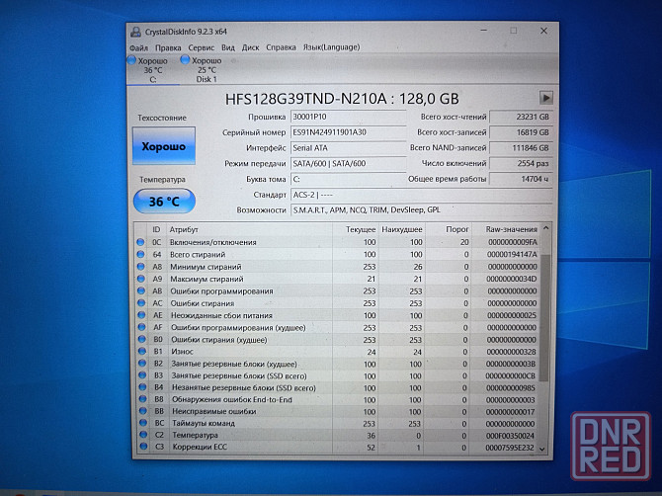Click status dot for Включения/отключения row
This screenshot has height=496, width=662.
[x=140, y=242]
